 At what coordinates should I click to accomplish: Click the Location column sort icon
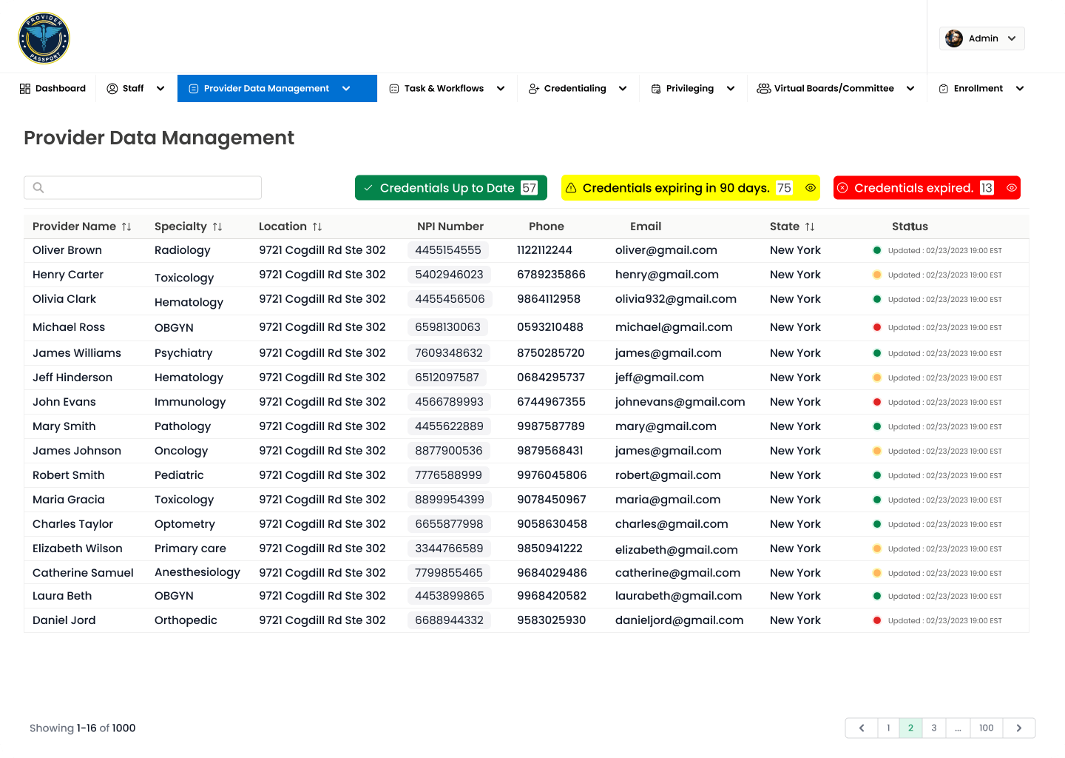click(x=317, y=227)
